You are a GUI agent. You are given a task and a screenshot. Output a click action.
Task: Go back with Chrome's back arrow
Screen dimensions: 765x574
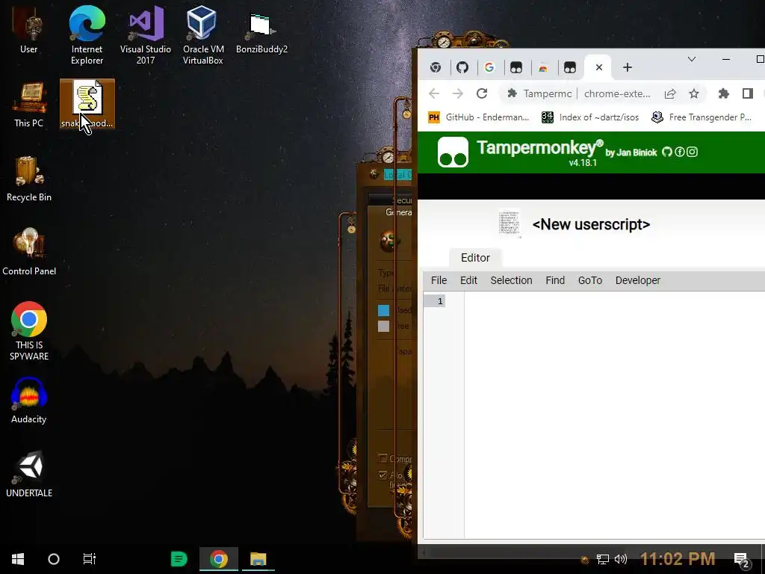(x=434, y=93)
